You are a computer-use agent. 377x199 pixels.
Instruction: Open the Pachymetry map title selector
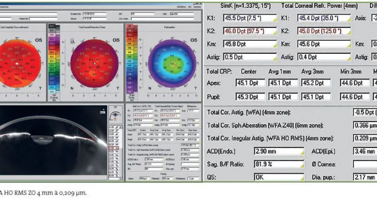coord(170,27)
